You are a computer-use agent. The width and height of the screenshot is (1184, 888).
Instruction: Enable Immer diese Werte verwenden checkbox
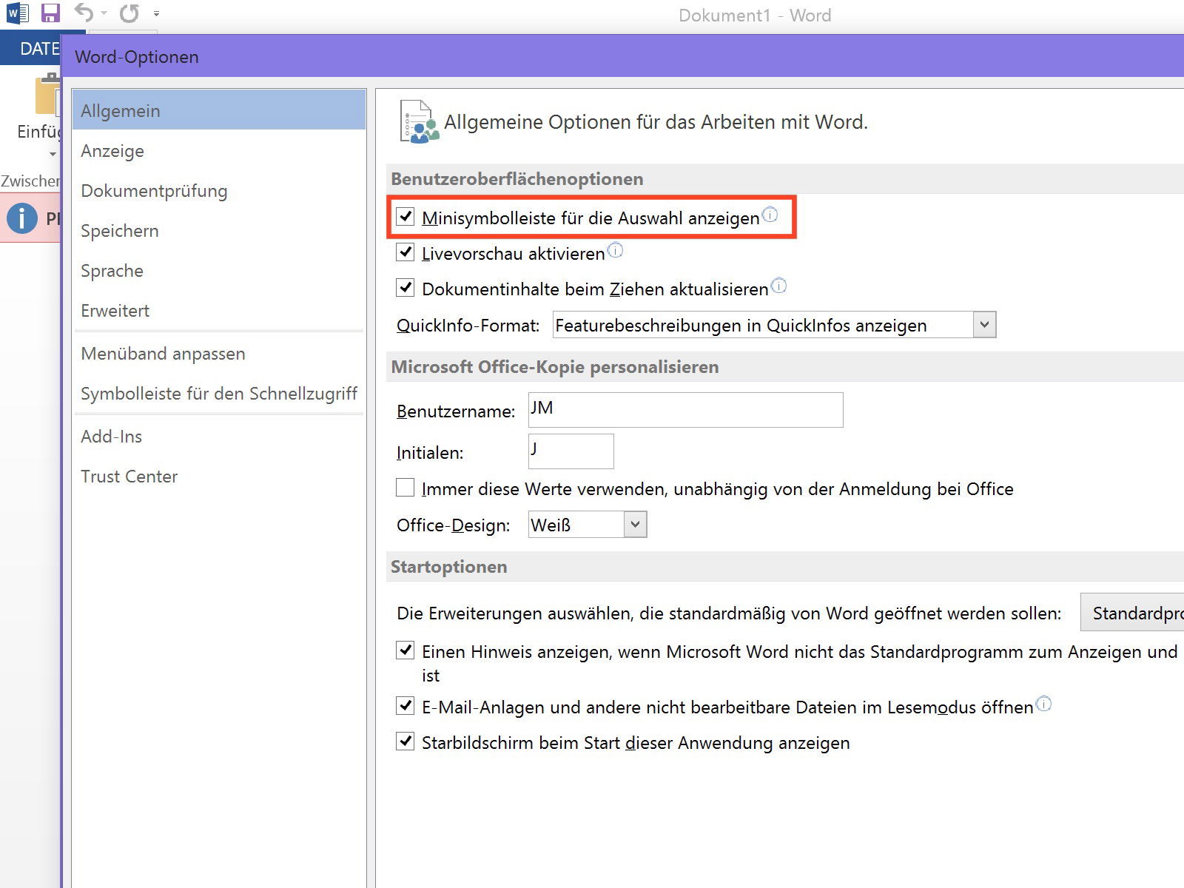coord(406,488)
